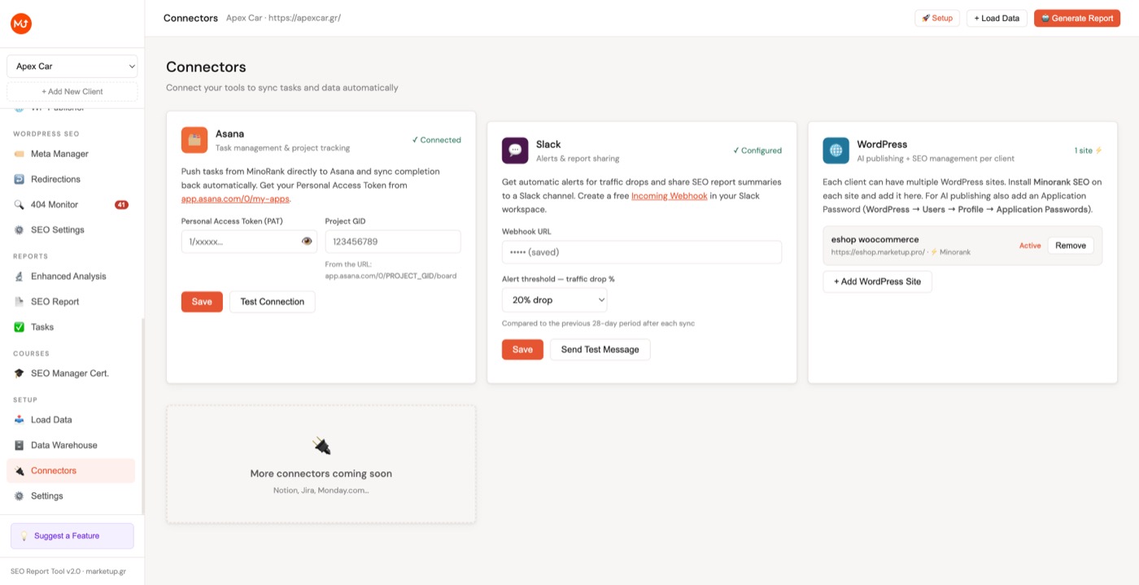Open the Tasks page

71,327
